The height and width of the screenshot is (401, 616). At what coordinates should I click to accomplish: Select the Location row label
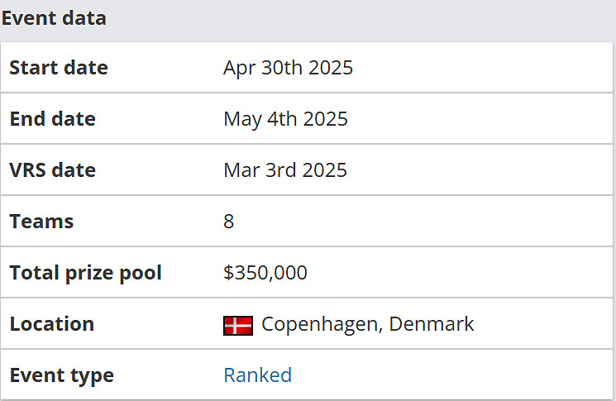(51, 324)
